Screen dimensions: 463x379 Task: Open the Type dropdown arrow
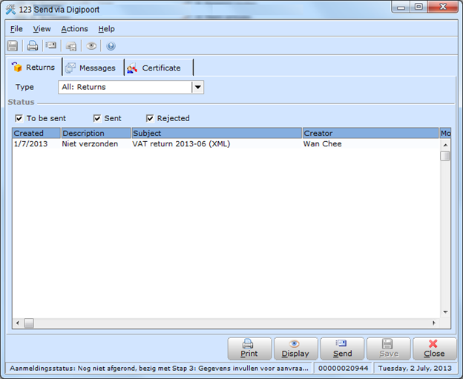198,87
